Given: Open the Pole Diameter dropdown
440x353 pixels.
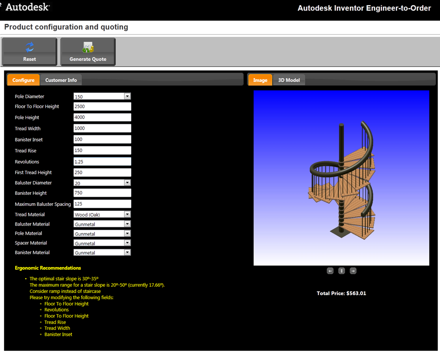Looking at the screenshot, I should click(127, 97).
